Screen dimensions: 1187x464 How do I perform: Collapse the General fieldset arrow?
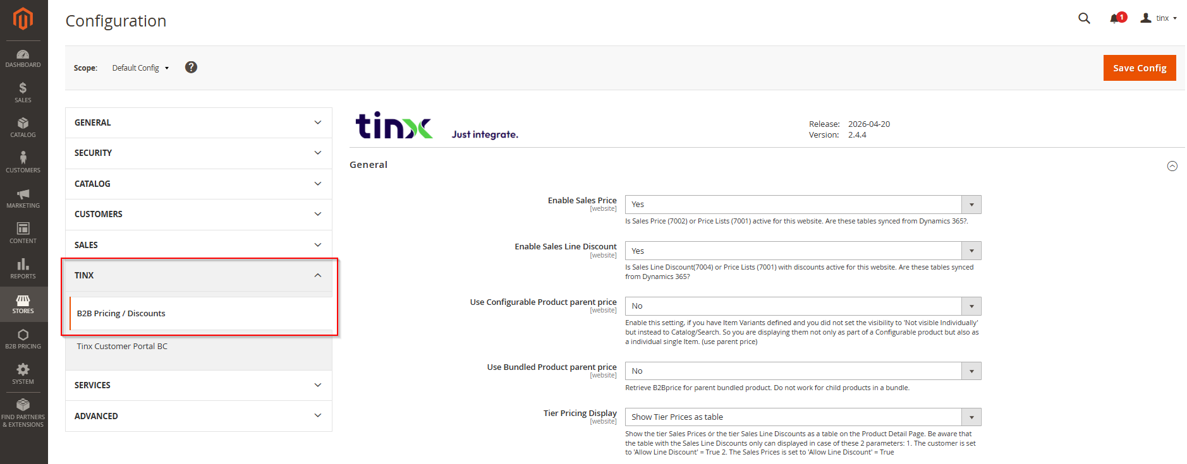(x=1172, y=166)
